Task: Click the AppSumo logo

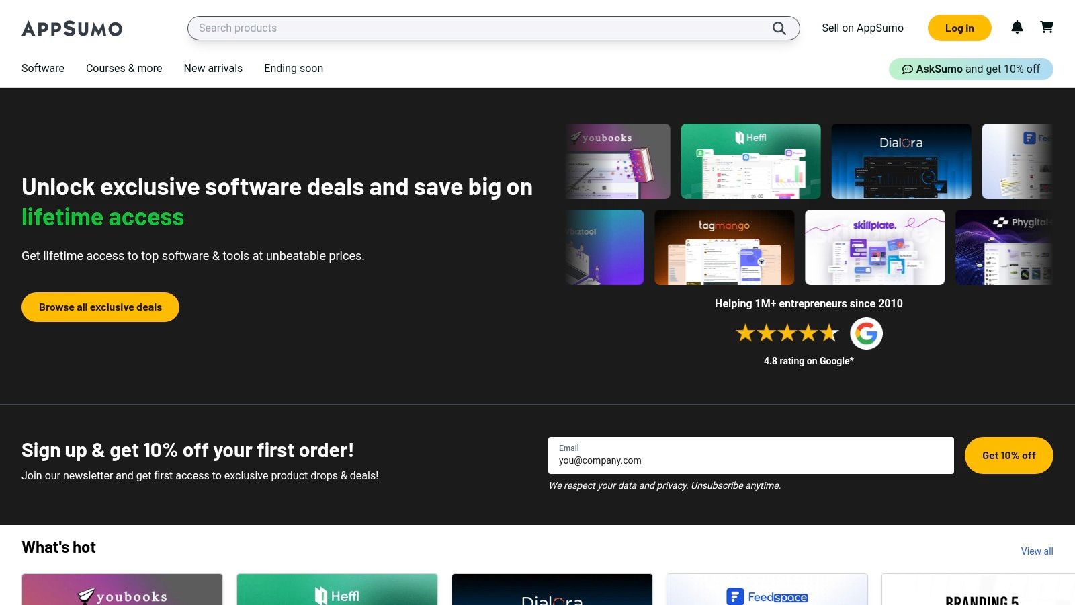Action: click(72, 28)
